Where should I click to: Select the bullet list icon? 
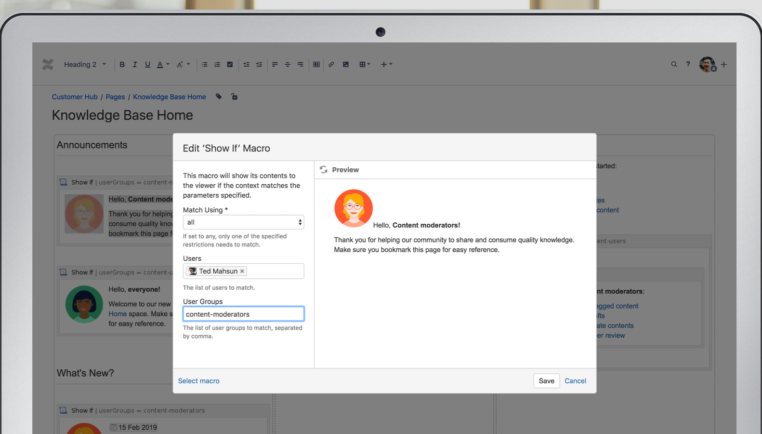pyautogui.click(x=204, y=65)
